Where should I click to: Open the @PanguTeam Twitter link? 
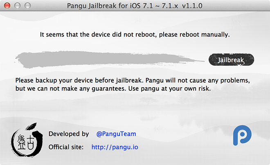tap(116, 134)
